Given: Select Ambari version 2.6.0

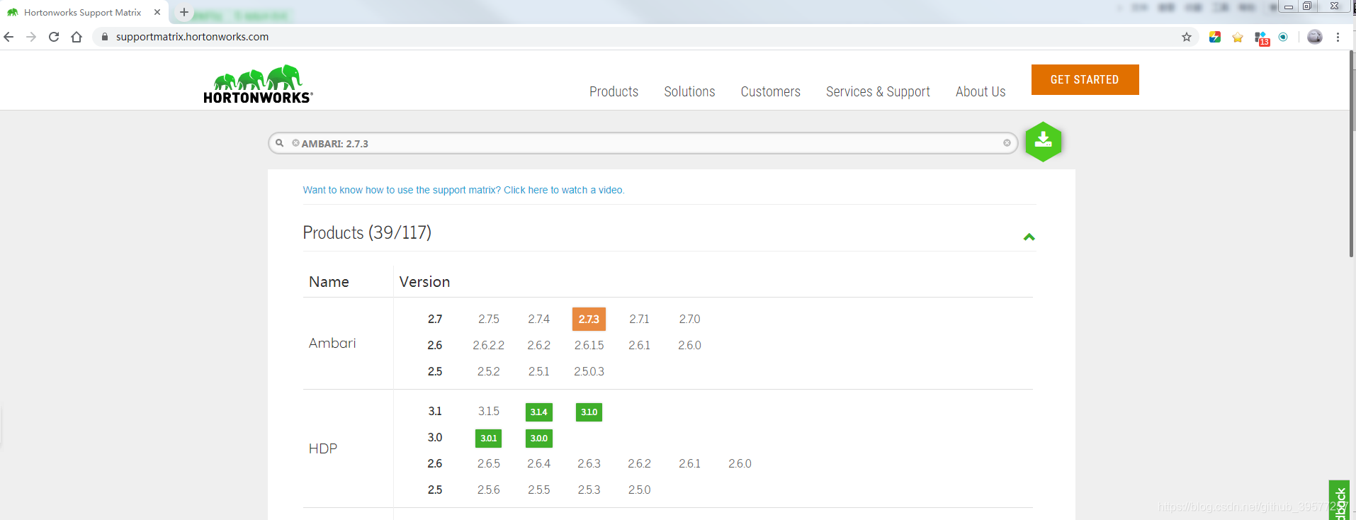Looking at the screenshot, I should (x=689, y=345).
